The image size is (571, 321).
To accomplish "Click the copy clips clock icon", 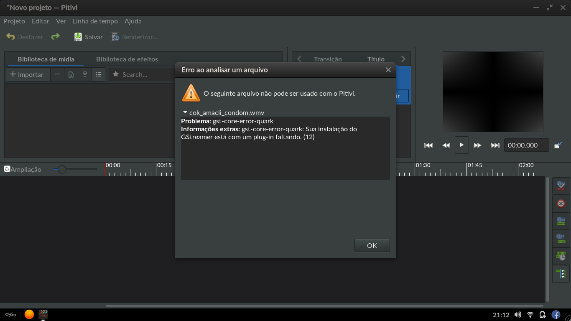I will click(x=561, y=256).
